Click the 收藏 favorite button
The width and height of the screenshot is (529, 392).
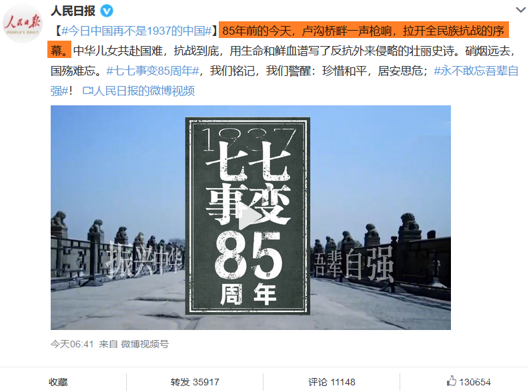tap(58, 382)
